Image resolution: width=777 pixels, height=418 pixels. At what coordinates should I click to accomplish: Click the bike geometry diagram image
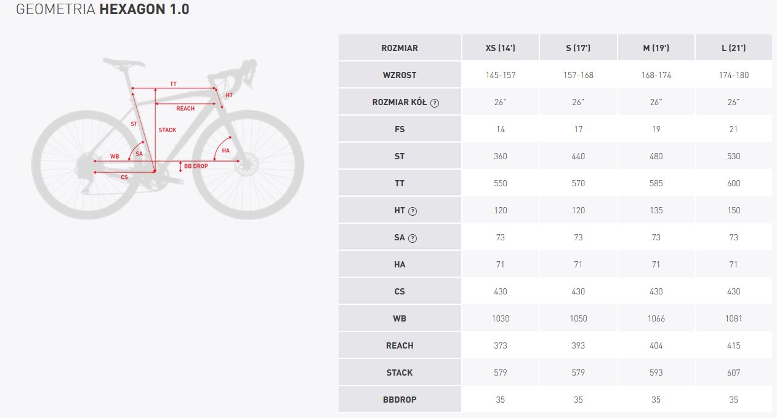(x=167, y=138)
